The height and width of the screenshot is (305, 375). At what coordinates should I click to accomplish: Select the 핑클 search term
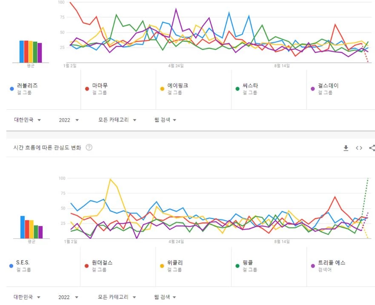pyautogui.click(x=248, y=263)
